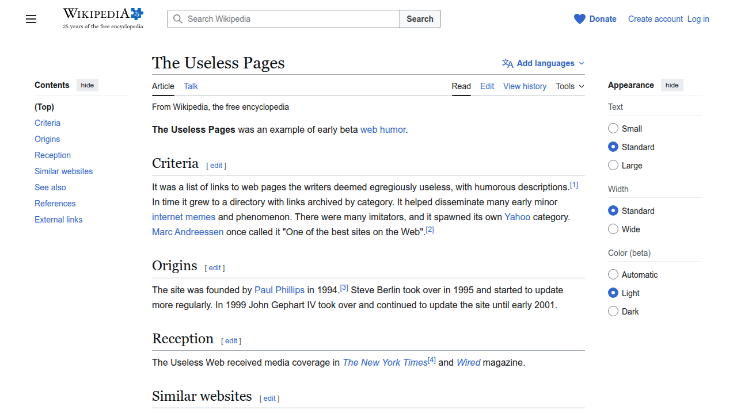Click the magnifying glass search icon
This screenshot has width=737, height=414.
[178, 19]
